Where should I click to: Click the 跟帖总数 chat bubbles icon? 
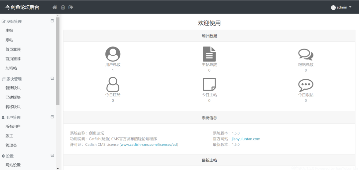tap(306, 54)
